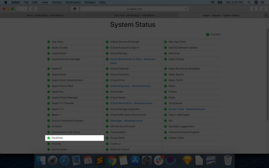Open the View menu
269x168 pixels.
point(45,2)
